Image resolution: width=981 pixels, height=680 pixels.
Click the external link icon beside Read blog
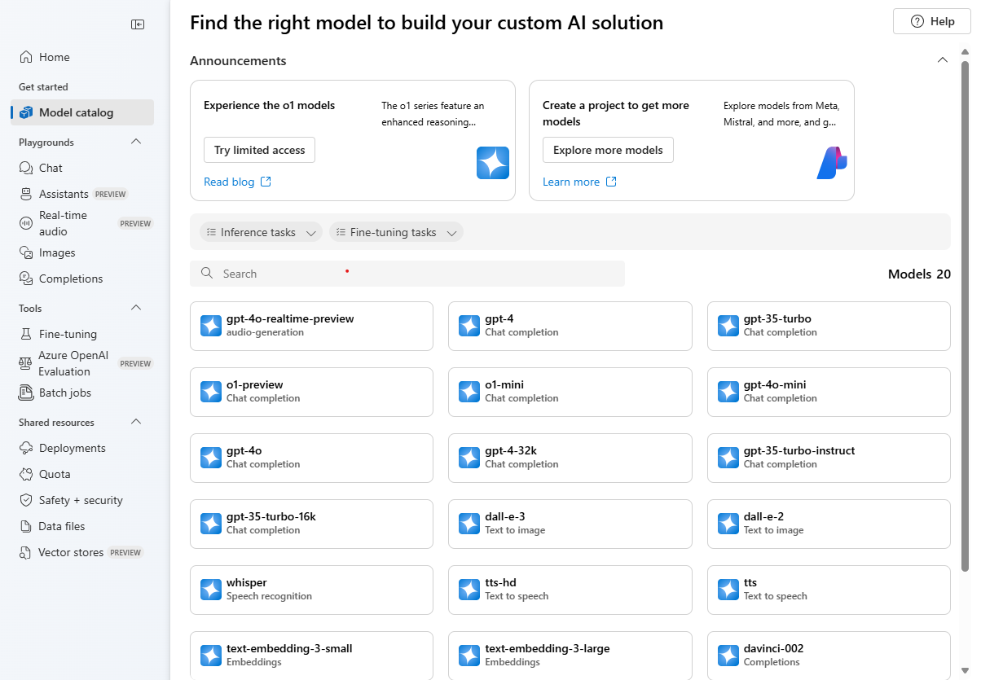coord(266,182)
